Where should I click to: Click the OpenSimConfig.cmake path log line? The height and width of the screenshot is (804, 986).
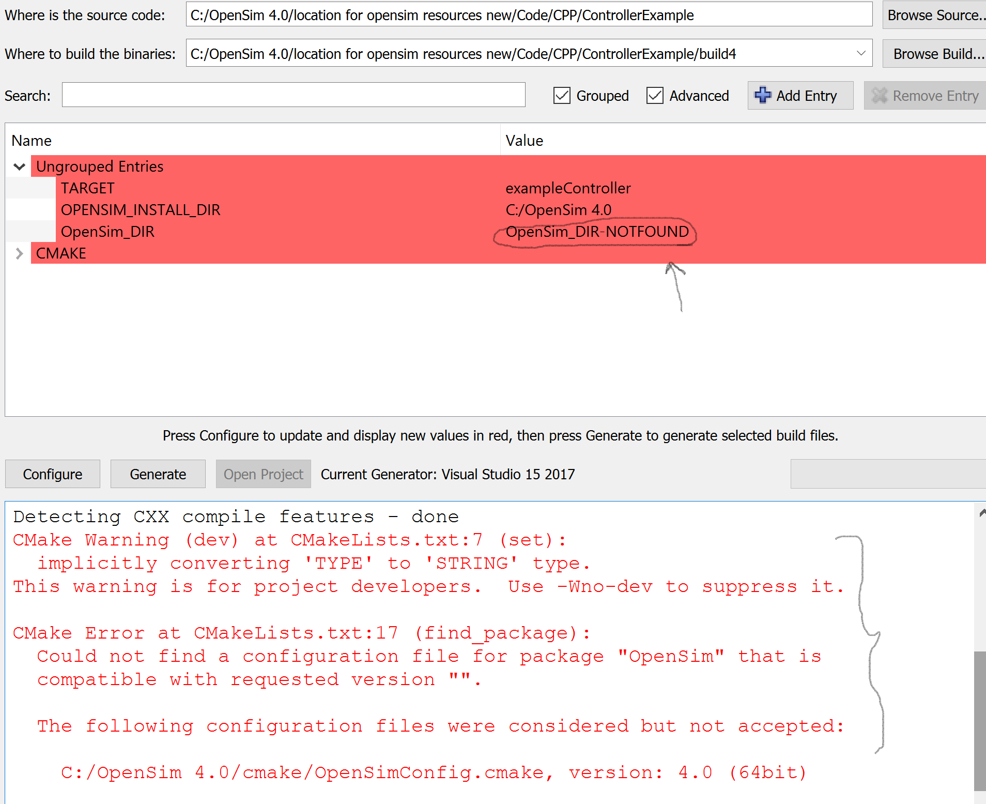pyautogui.click(x=434, y=772)
